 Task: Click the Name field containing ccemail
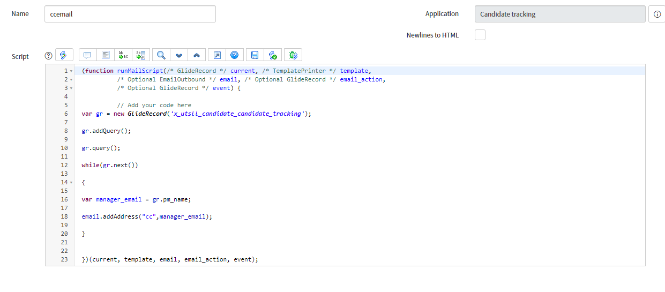coord(130,14)
